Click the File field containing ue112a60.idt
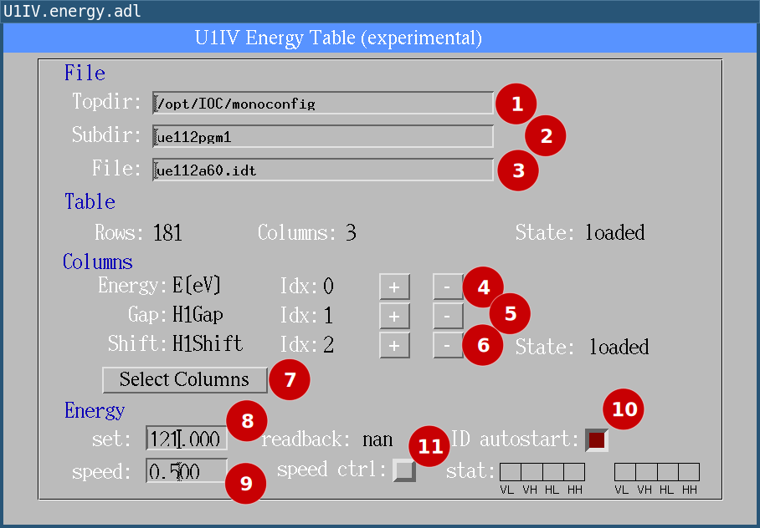760x528 pixels. (x=322, y=170)
